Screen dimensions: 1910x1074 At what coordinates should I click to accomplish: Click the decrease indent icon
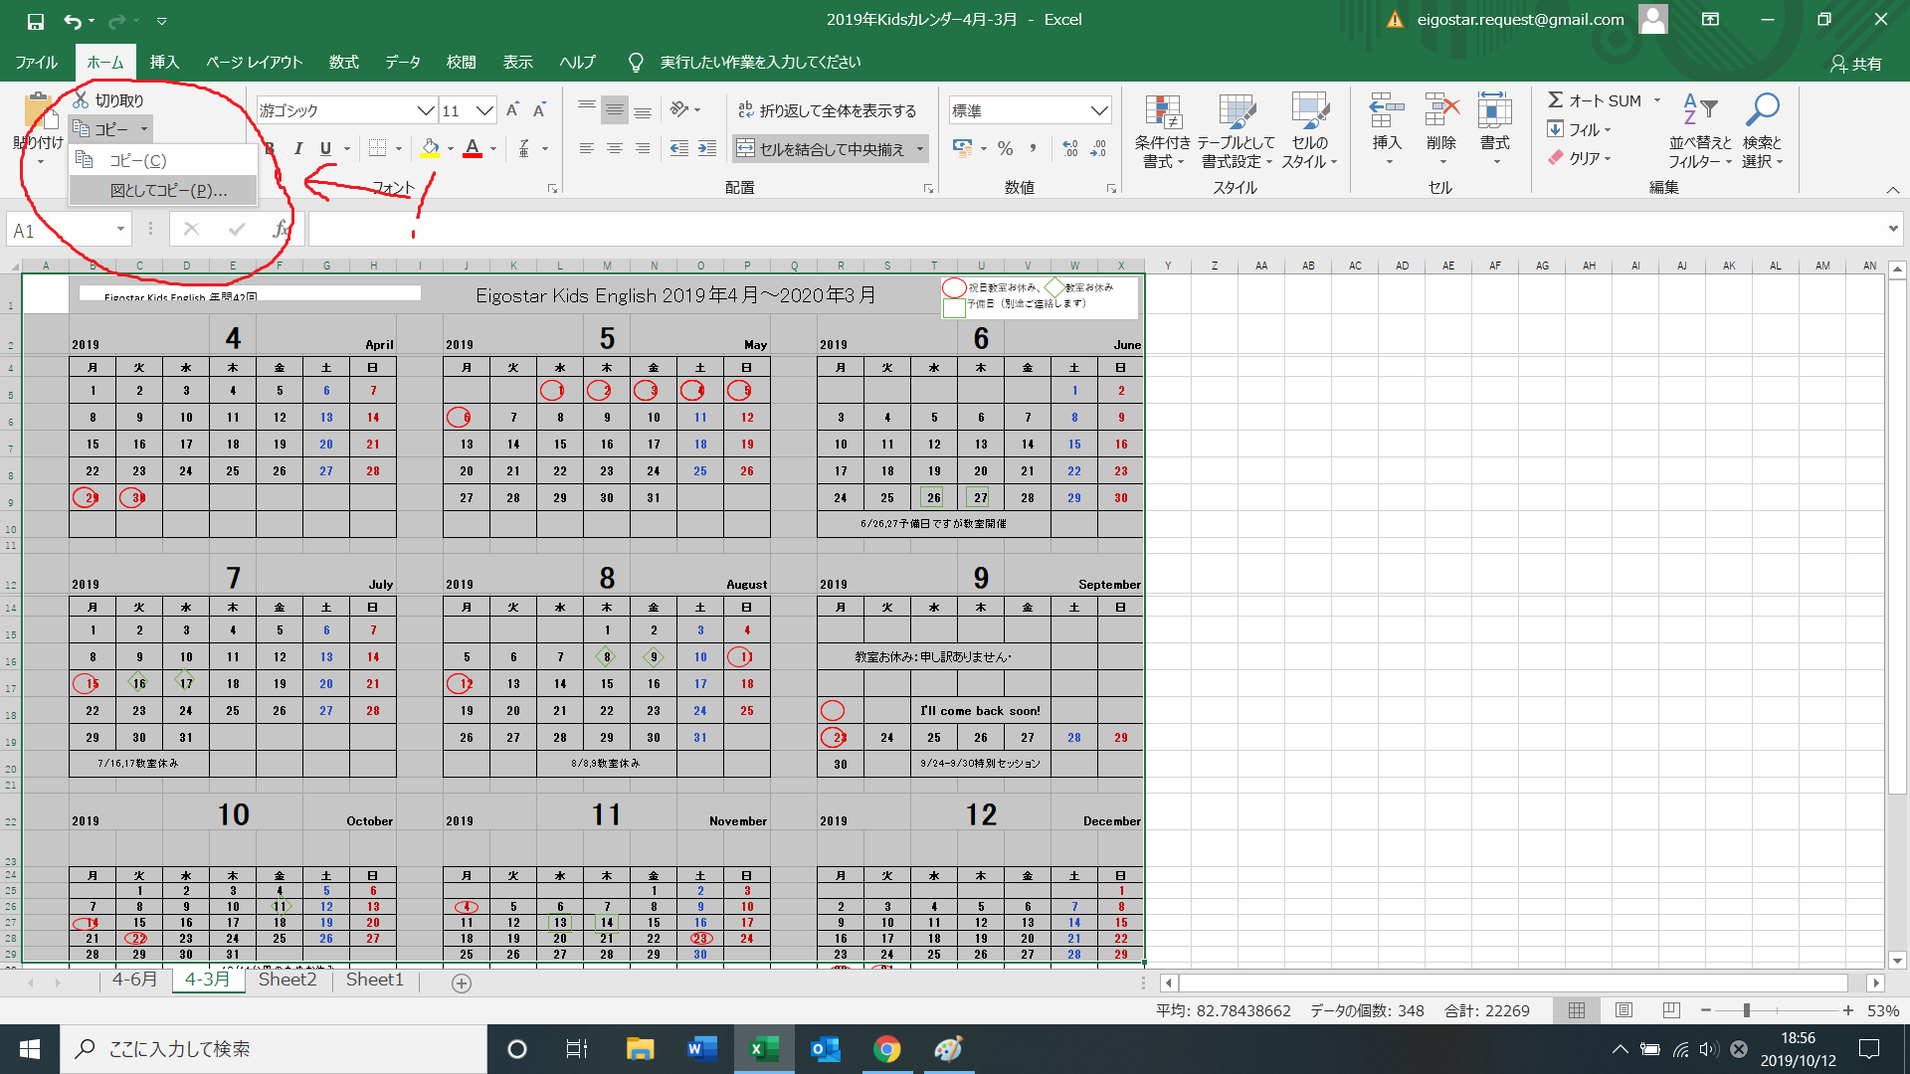coord(679,148)
